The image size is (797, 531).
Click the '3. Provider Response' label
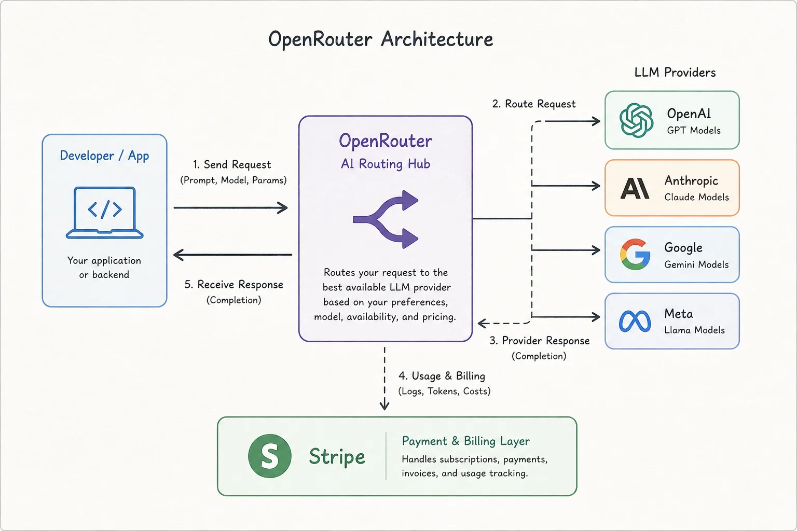(x=540, y=341)
